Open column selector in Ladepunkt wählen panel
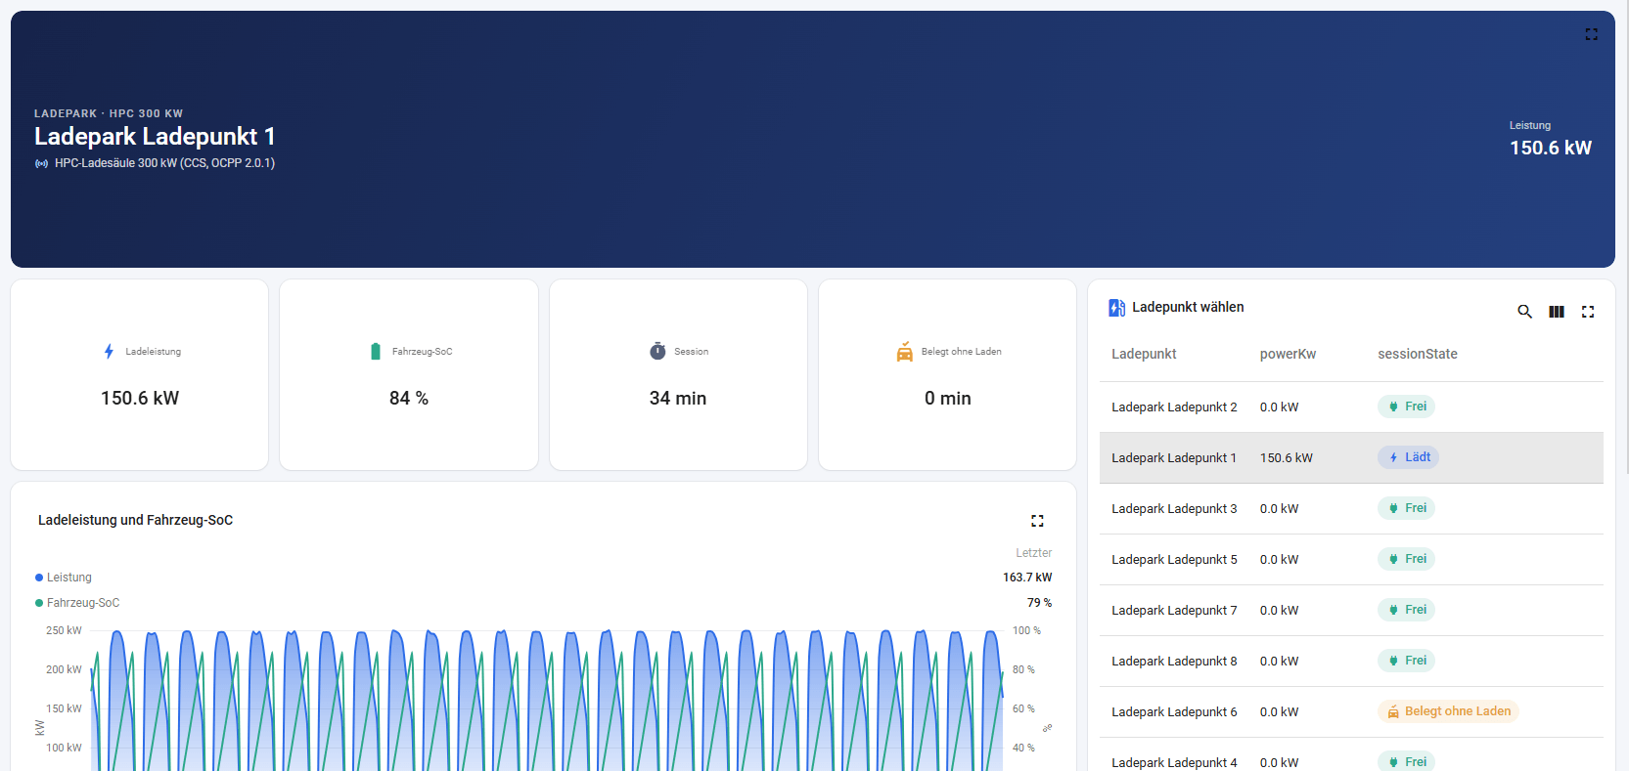This screenshot has height=771, width=1629. point(1557,312)
